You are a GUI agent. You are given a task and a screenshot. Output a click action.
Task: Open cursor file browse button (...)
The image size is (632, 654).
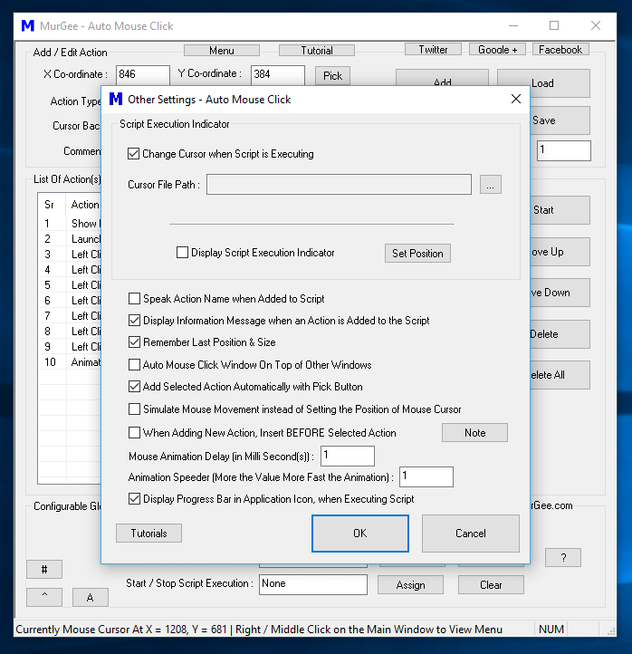click(x=491, y=185)
